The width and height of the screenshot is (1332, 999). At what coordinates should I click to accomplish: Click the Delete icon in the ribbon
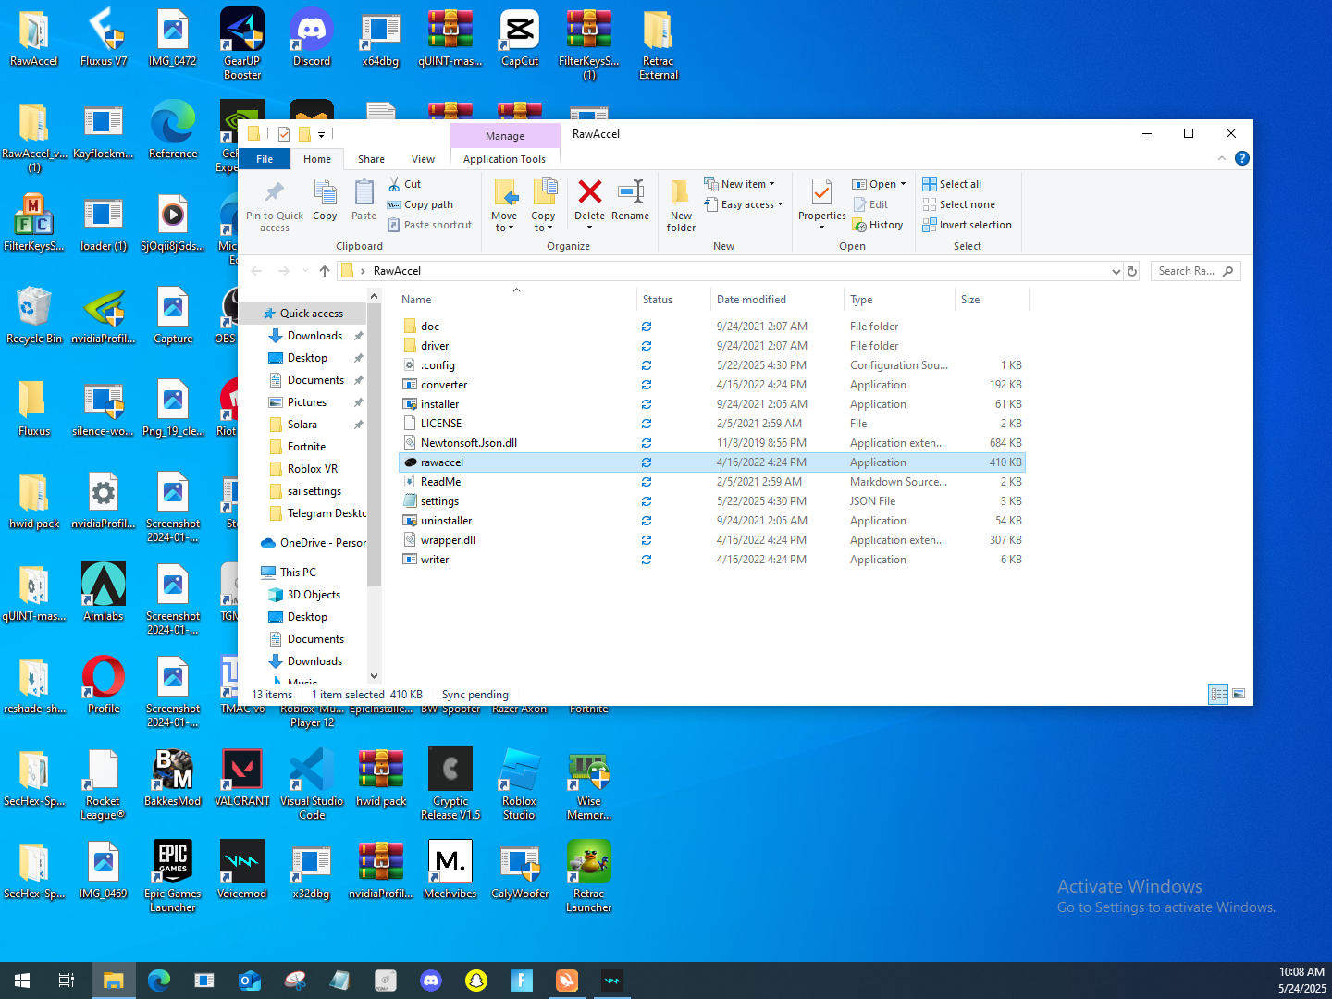589,192
